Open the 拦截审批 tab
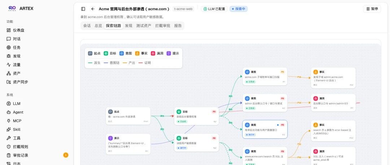 coord(162,26)
